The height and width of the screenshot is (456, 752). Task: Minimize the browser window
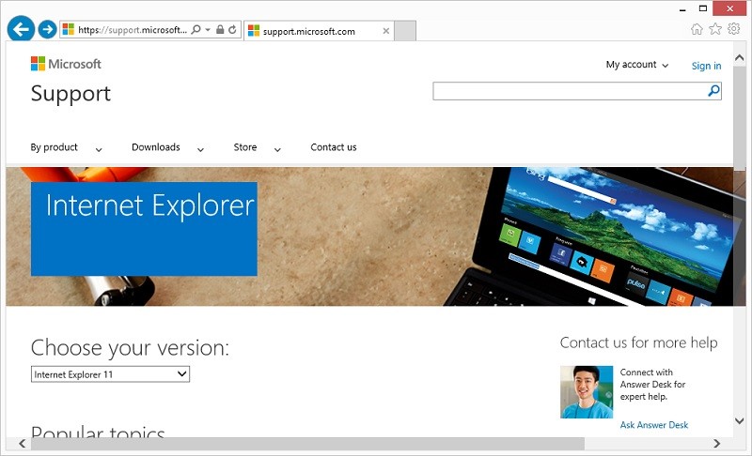(x=682, y=8)
